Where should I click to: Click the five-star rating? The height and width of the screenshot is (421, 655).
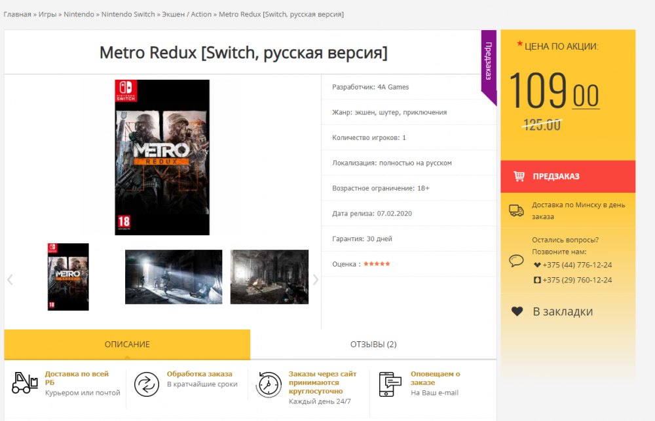pyautogui.click(x=377, y=264)
